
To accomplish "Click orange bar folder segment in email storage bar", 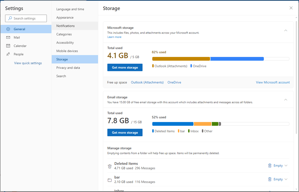I will [x=203, y=124].
